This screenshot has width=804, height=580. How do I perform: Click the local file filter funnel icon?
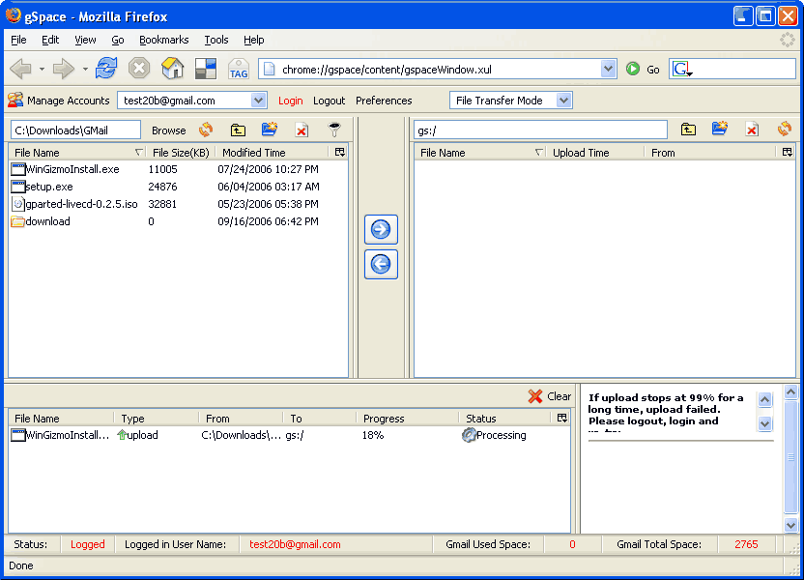point(334,130)
